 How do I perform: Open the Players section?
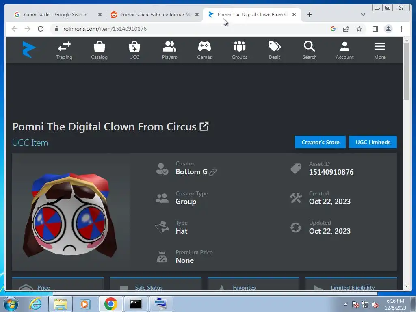pyautogui.click(x=169, y=50)
